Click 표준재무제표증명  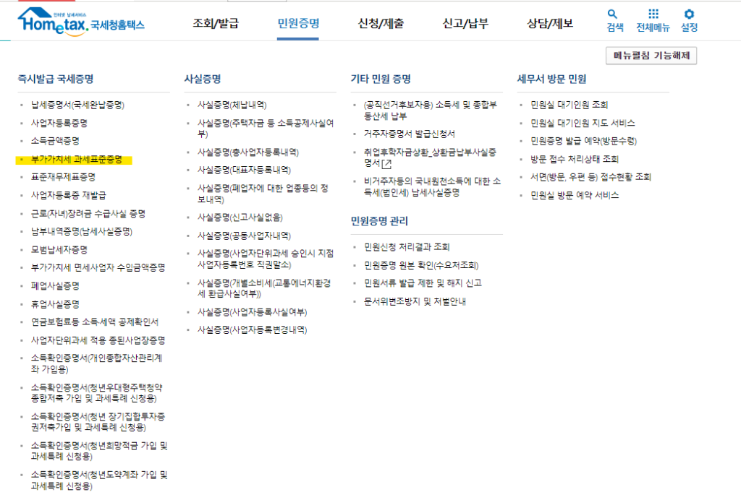[64, 177]
